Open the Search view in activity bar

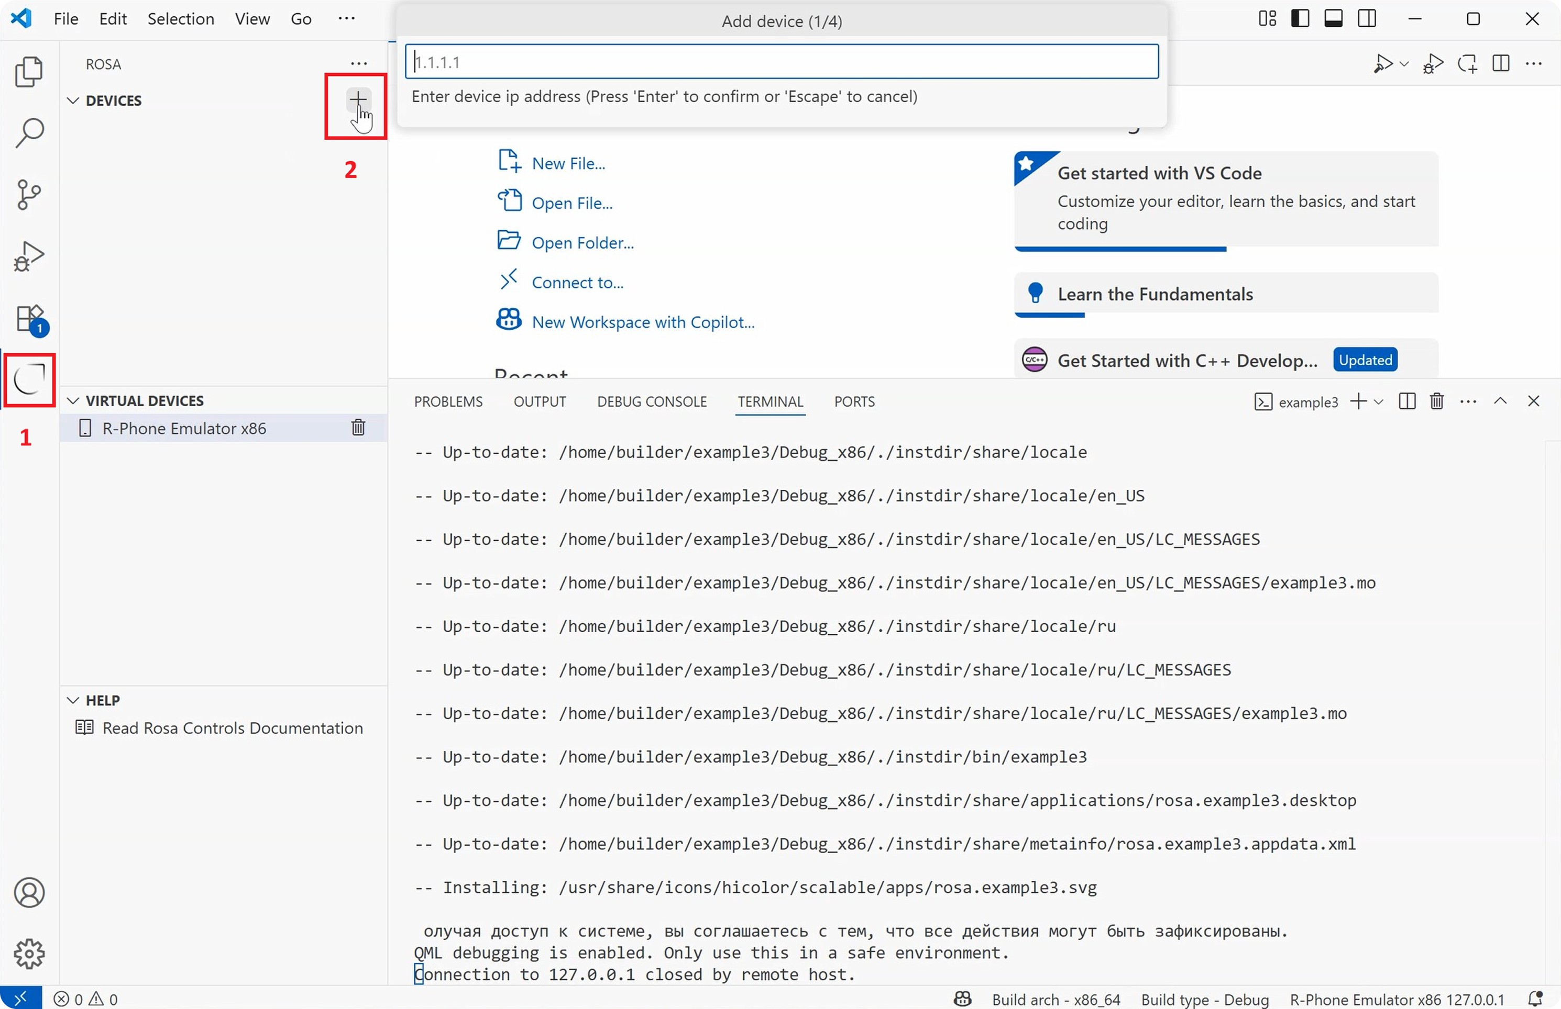coord(29,133)
